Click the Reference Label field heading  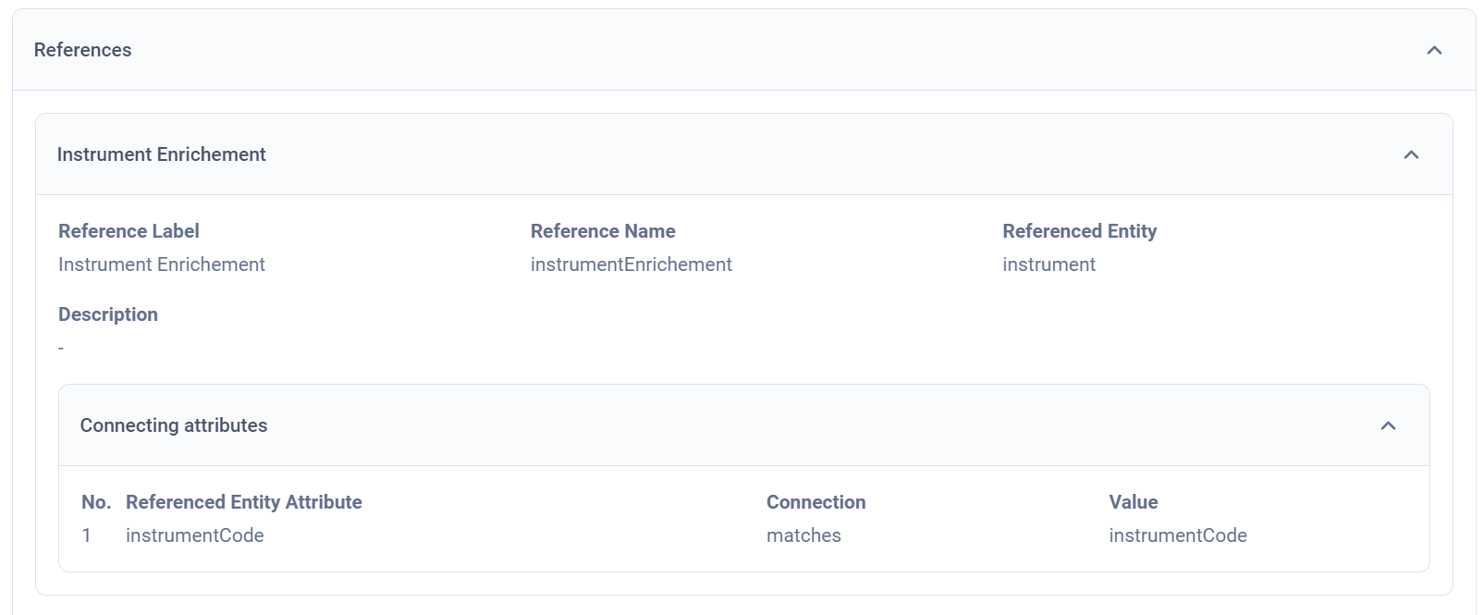coord(129,231)
